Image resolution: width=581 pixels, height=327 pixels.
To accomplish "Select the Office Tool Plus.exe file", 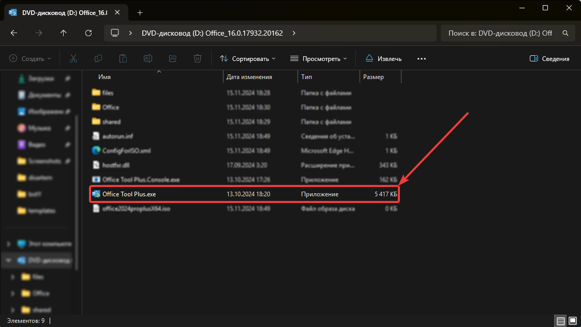I will [129, 194].
